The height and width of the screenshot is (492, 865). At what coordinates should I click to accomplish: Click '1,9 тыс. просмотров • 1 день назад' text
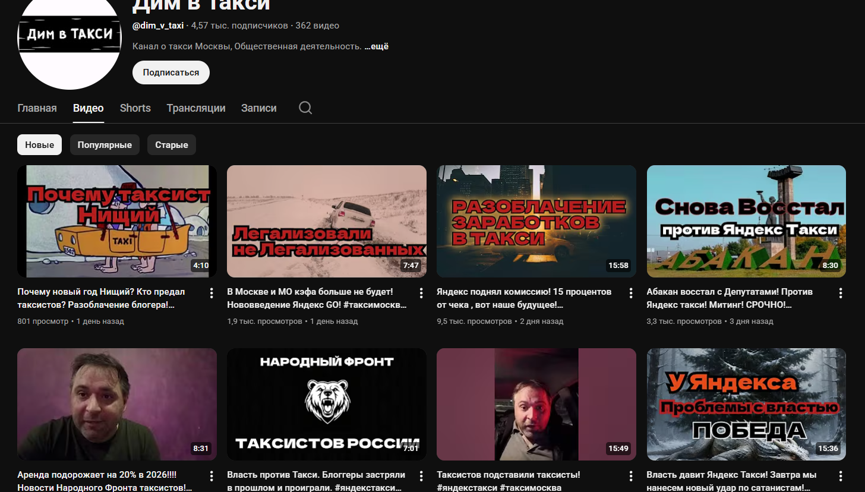pyautogui.click(x=292, y=321)
